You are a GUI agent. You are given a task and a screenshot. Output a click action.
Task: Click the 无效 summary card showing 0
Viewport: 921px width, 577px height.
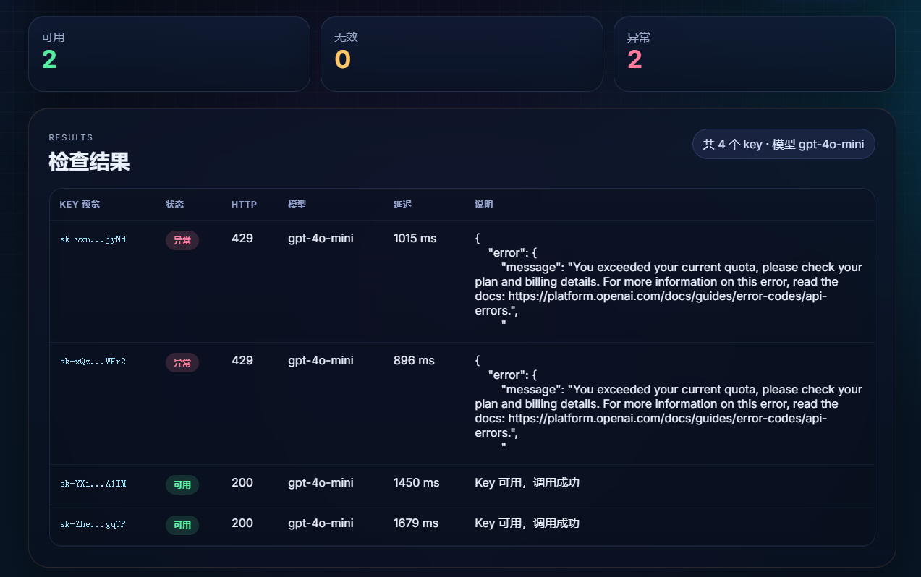coord(462,54)
